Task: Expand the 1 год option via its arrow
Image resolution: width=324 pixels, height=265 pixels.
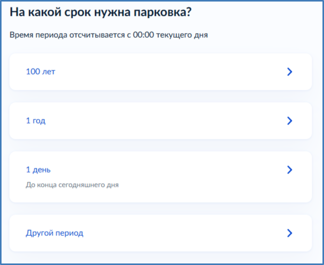Action: 289,121
